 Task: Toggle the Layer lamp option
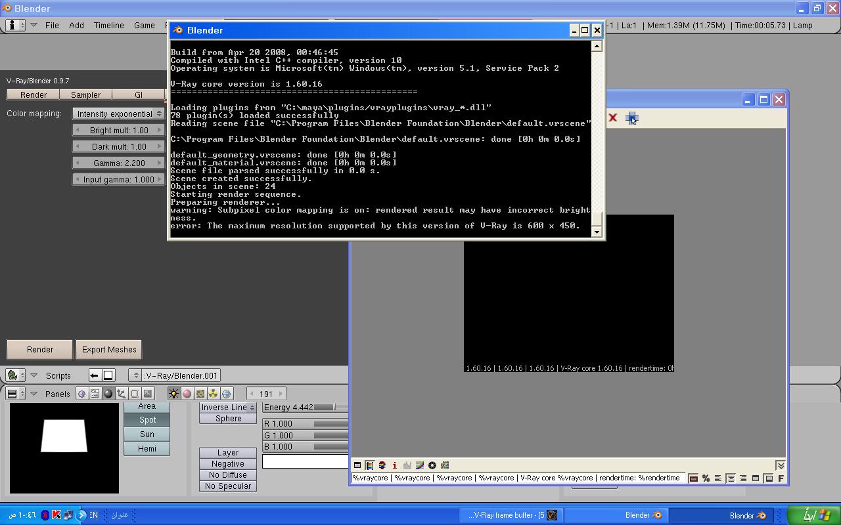click(x=228, y=453)
